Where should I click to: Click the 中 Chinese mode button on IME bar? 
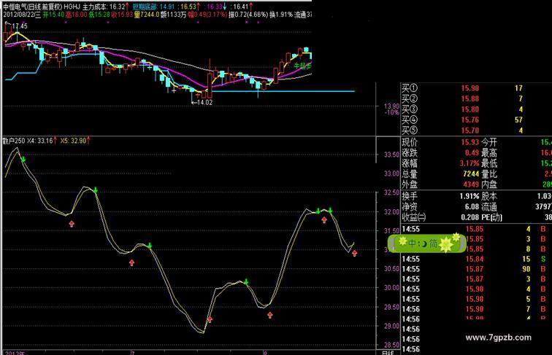413,243
